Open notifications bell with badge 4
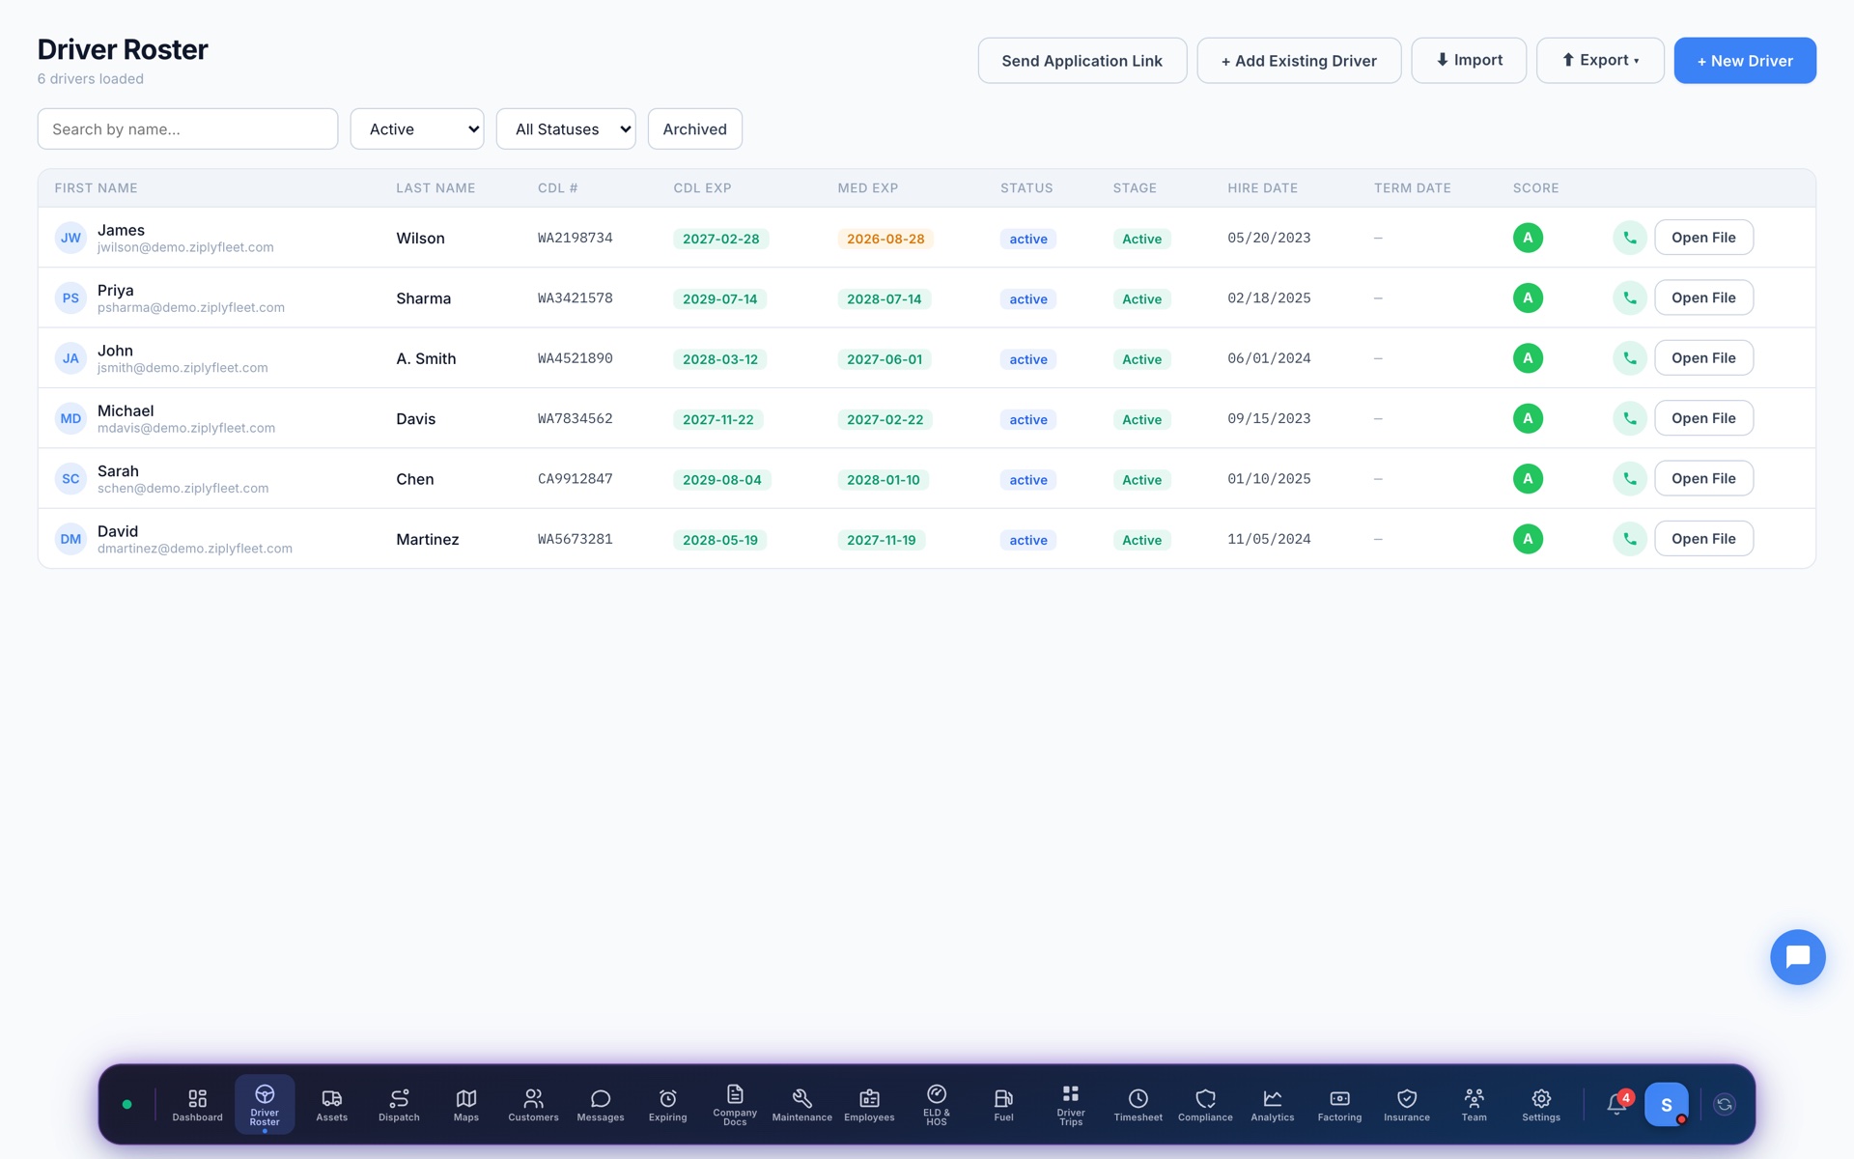Viewport: 1854px width, 1159px height. 1617,1104
